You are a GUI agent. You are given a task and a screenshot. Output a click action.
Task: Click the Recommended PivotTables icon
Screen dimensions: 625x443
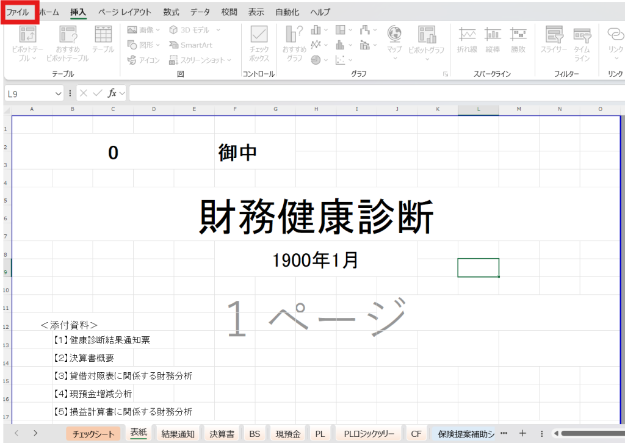pyautogui.click(x=68, y=35)
